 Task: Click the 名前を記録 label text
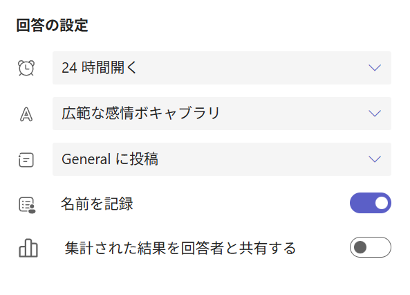click(97, 204)
